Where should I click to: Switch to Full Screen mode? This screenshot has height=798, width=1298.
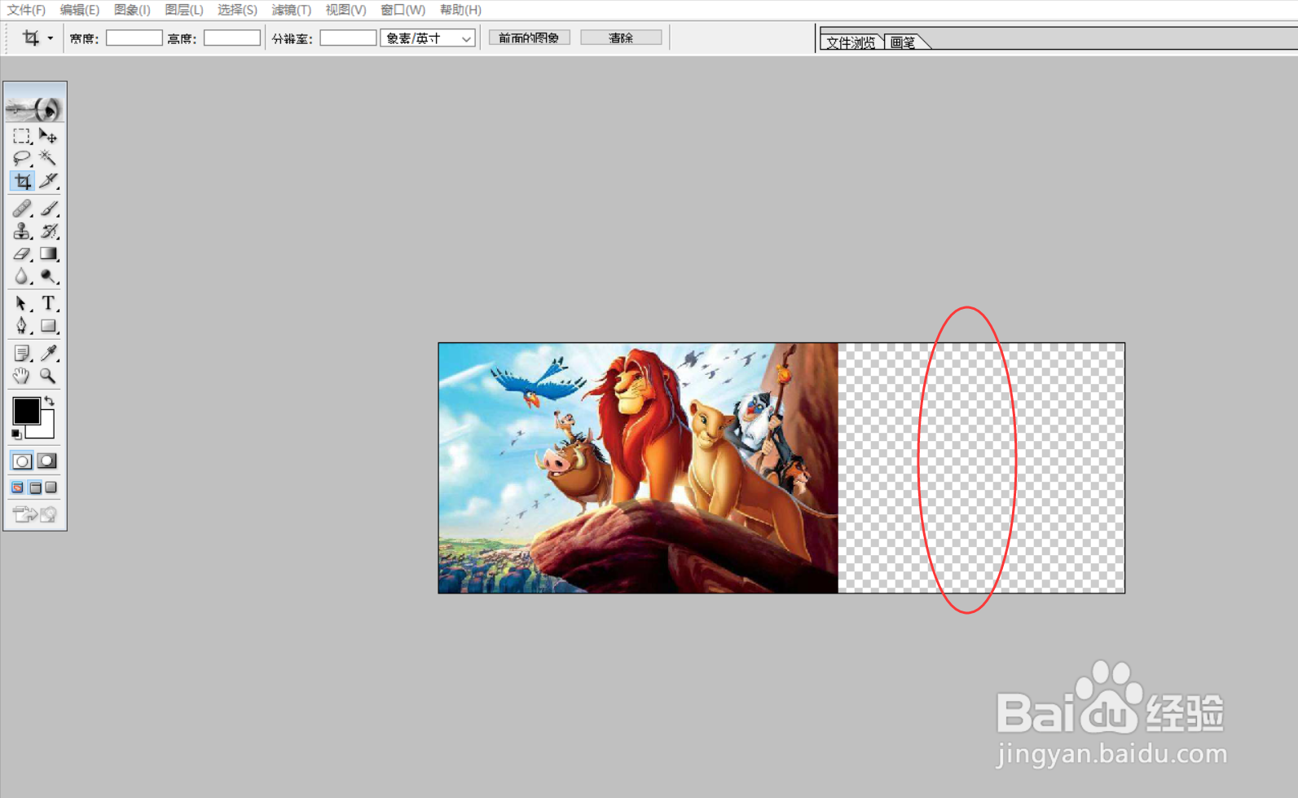tap(51, 487)
